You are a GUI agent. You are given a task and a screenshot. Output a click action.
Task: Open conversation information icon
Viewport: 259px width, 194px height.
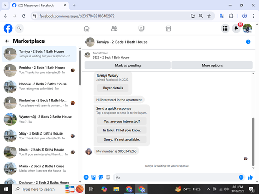coord(248,42)
